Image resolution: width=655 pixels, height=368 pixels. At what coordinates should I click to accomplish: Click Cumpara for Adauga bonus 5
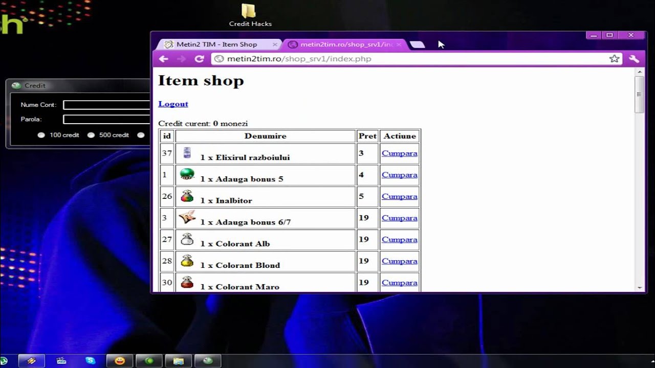(400, 175)
